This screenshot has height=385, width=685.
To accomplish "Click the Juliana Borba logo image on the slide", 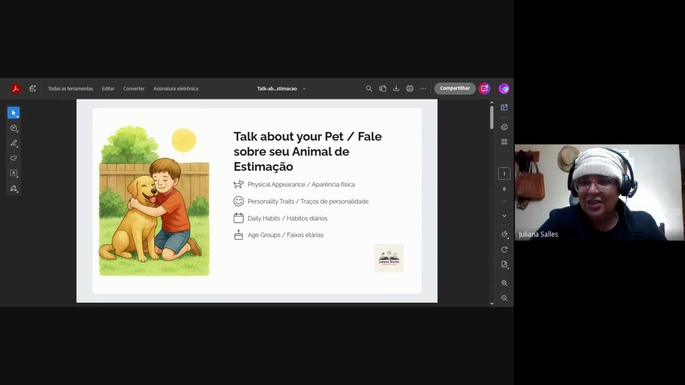I will [389, 258].
